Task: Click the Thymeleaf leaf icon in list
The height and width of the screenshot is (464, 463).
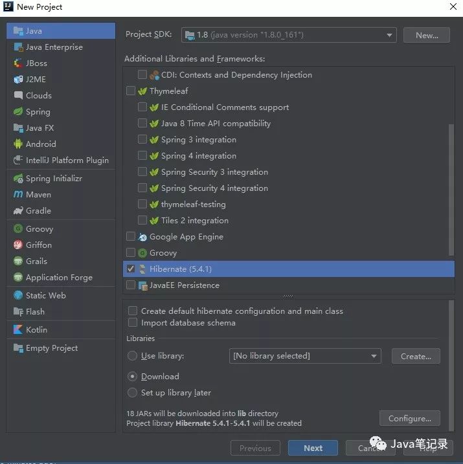Action: [x=142, y=91]
